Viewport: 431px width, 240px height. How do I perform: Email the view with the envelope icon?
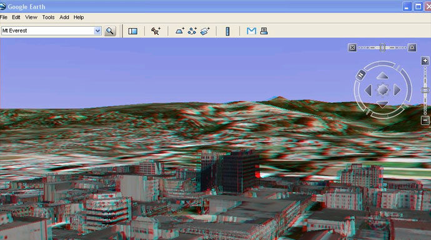coord(251,31)
